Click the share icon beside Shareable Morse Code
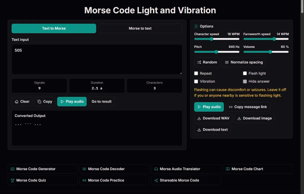304x194 pixels. point(156,180)
